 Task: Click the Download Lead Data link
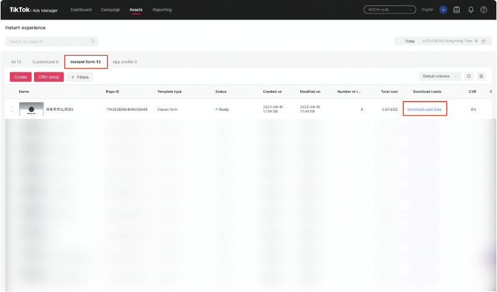click(425, 109)
